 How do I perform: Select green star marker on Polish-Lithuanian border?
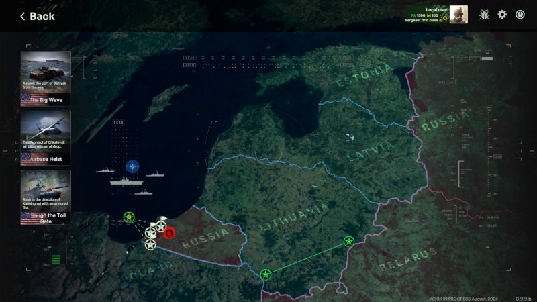click(266, 274)
